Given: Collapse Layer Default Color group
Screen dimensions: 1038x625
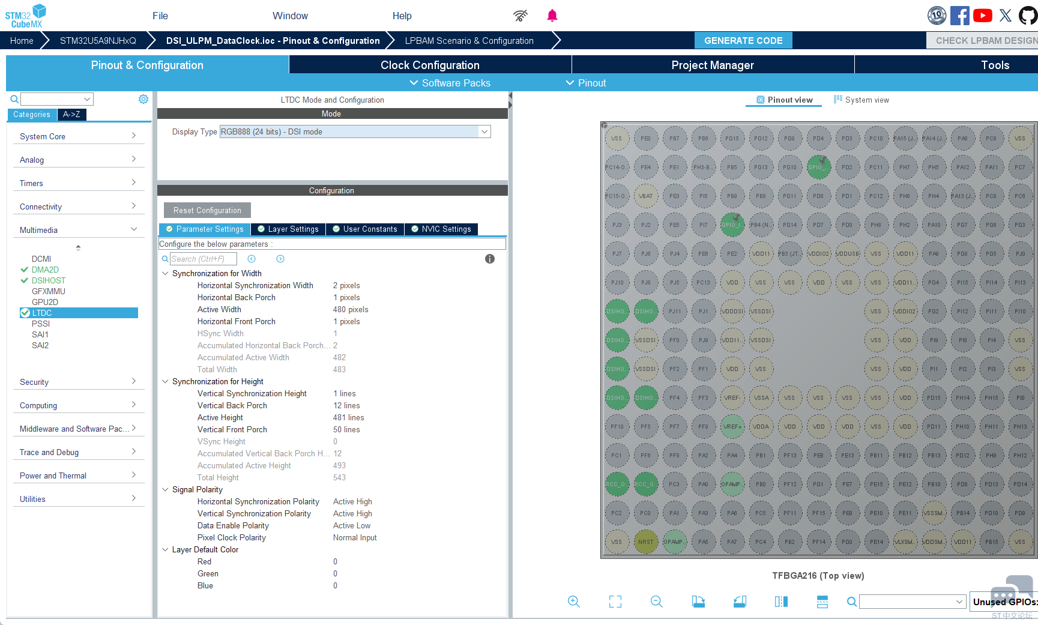Looking at the screenshot, I should coord(165,549).
